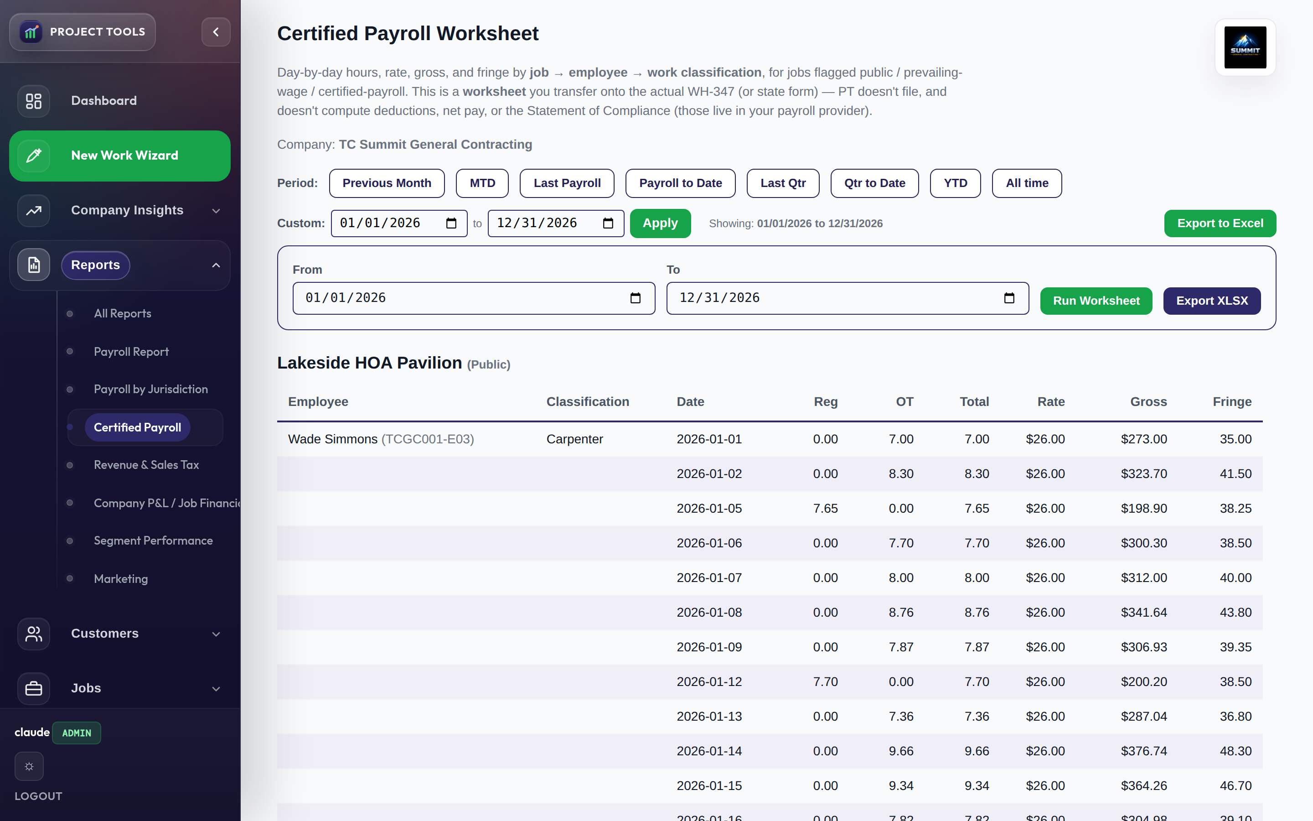Click the Fringe column header
This screenshot has height=821, width=1313.
tap(1232, 402)
